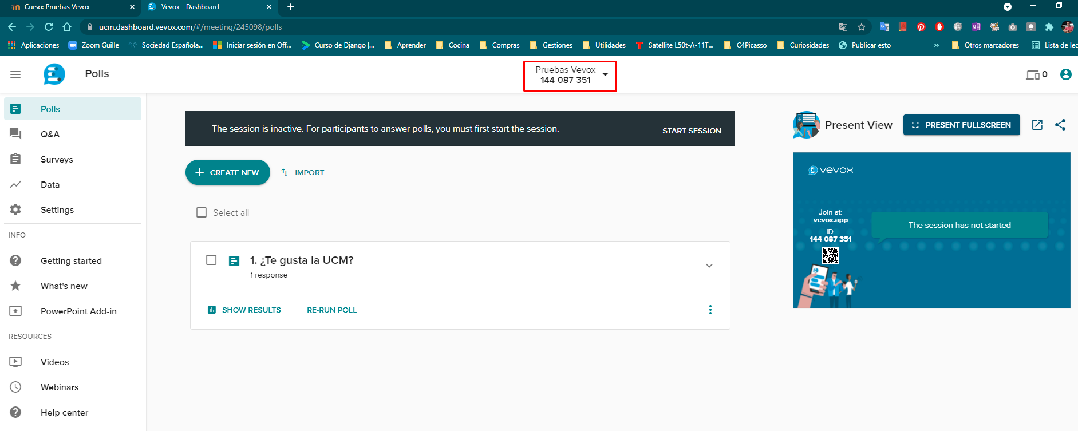Open the Utilidades bookmarks folder
Screen dimensions: 1078x431
[x=604, y=45]
